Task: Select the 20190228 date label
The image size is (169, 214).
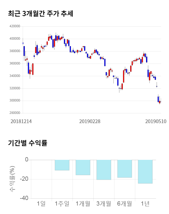Action: (x=90, y=121)
